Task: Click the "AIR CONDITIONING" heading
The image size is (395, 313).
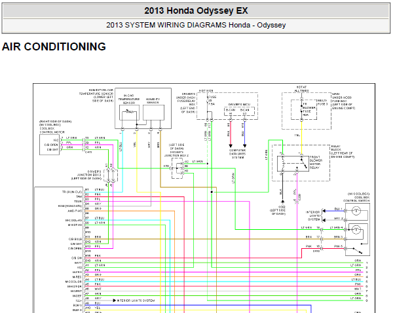Action: (x=54, y=47)
